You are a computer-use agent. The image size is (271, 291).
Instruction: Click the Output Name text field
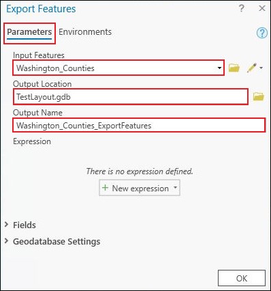[139, 125]
